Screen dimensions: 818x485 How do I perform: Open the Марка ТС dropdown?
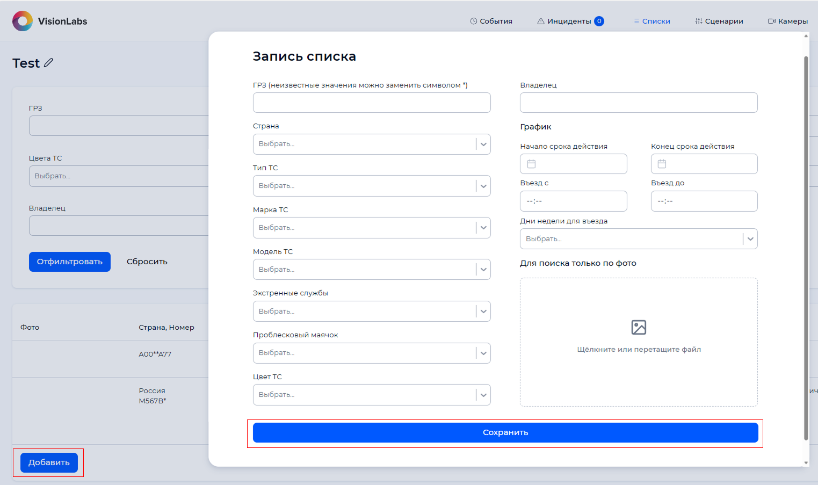pos(372,228)
